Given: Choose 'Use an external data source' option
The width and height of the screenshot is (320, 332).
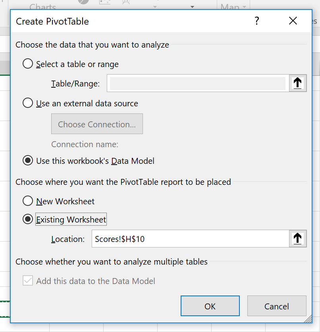Looking at the screenshot, I should point(28,103).
